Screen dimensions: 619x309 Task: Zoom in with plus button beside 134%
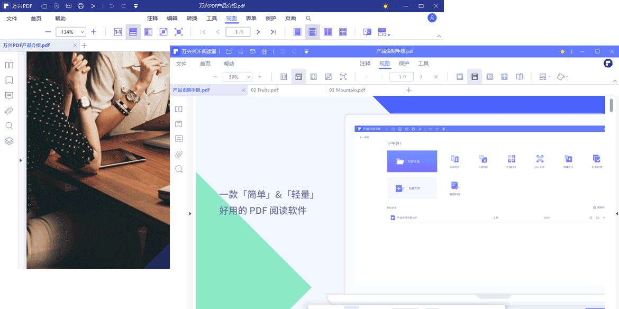[x=94, y=32]
